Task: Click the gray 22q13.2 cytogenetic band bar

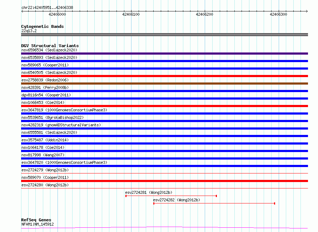Action: (x=164, y=35)
